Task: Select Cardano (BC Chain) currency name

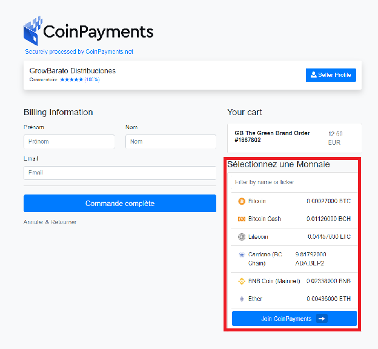Action: pos(265,259)
